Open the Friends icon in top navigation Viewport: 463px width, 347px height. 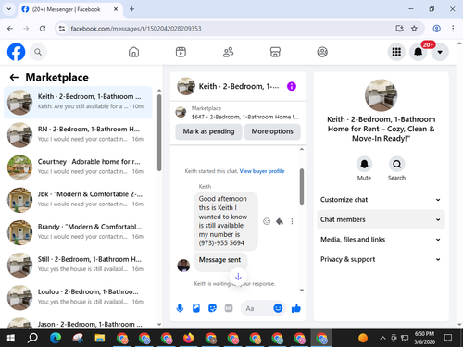pos(228,52)
